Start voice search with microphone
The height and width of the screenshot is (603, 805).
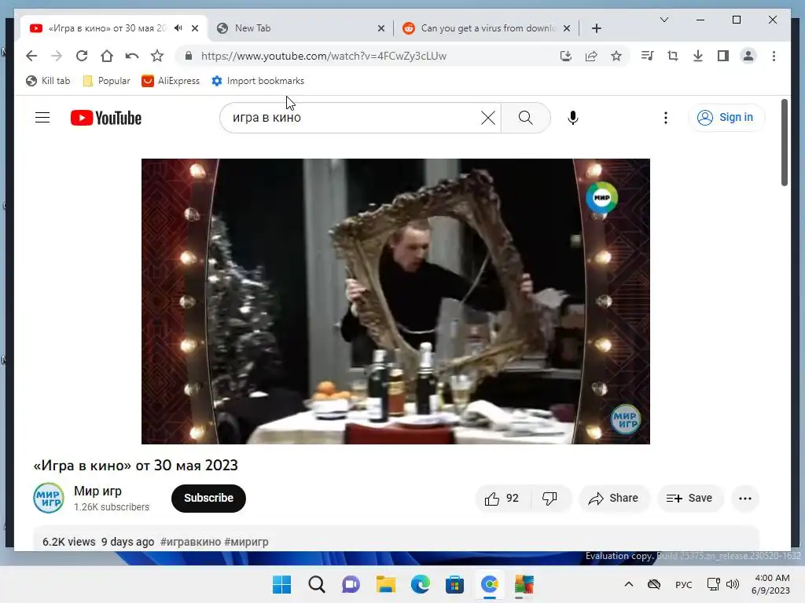pos(573,118)
